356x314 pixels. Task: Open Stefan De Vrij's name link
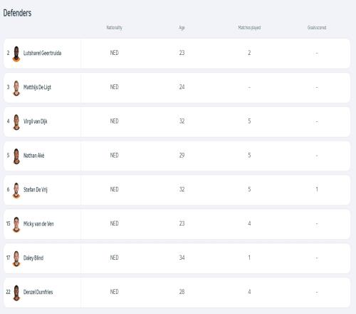pos(36,190)
